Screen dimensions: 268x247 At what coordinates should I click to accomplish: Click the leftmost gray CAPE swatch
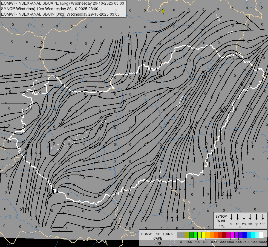(179, 235)
